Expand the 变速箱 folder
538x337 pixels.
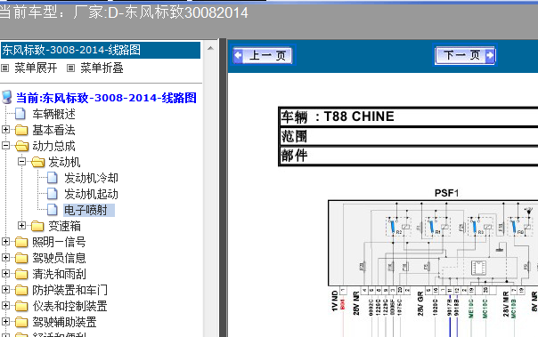point(21,225)
